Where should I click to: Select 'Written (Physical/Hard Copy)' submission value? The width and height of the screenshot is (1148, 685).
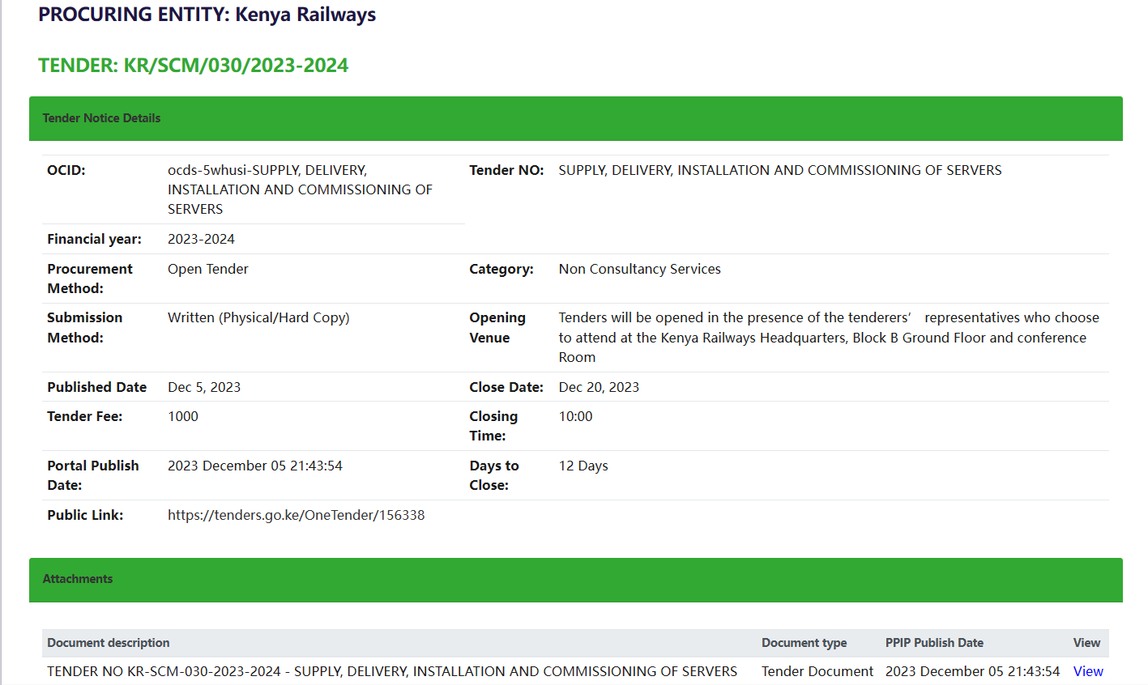258,317
